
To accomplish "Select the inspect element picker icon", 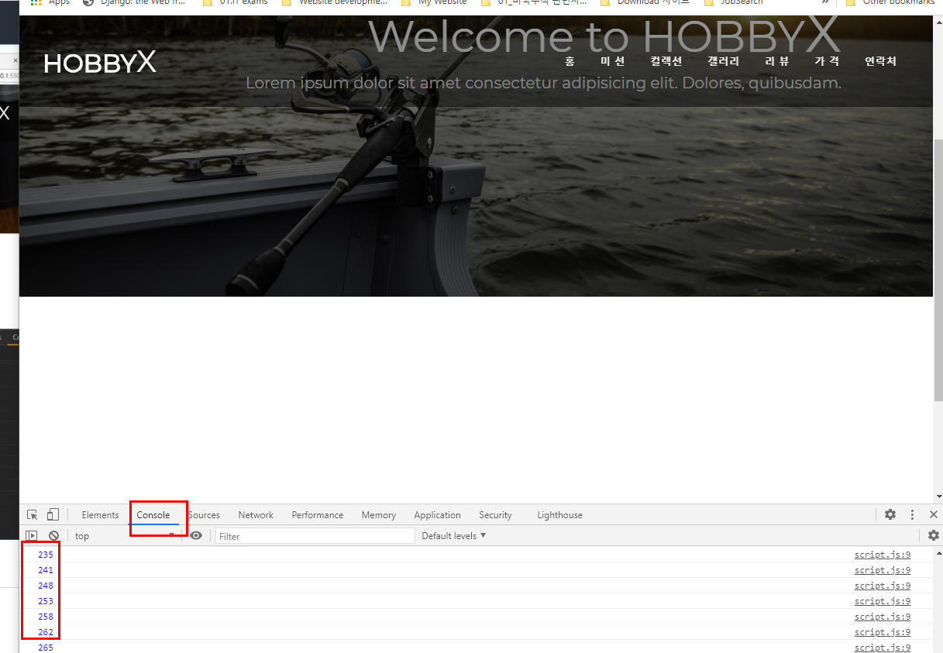I will 33,515.
